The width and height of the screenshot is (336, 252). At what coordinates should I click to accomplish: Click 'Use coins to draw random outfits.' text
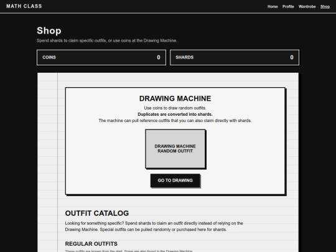[x=175, y=108]
